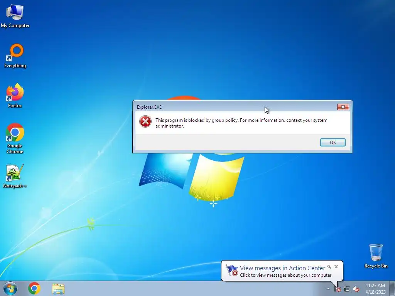Click the blocked by group policy message
The height and width of the screenshot is (296, 395).
(241, 123)
